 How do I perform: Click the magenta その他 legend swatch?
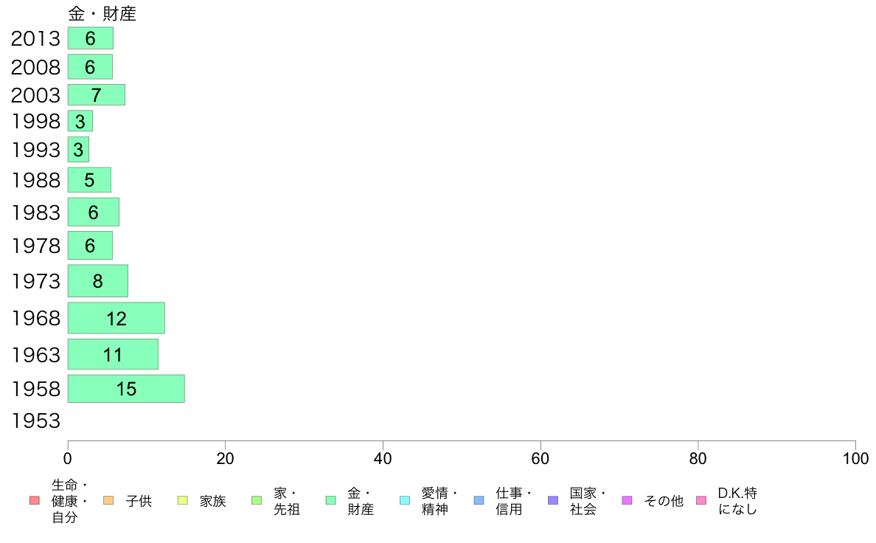(x=627, y=500)
